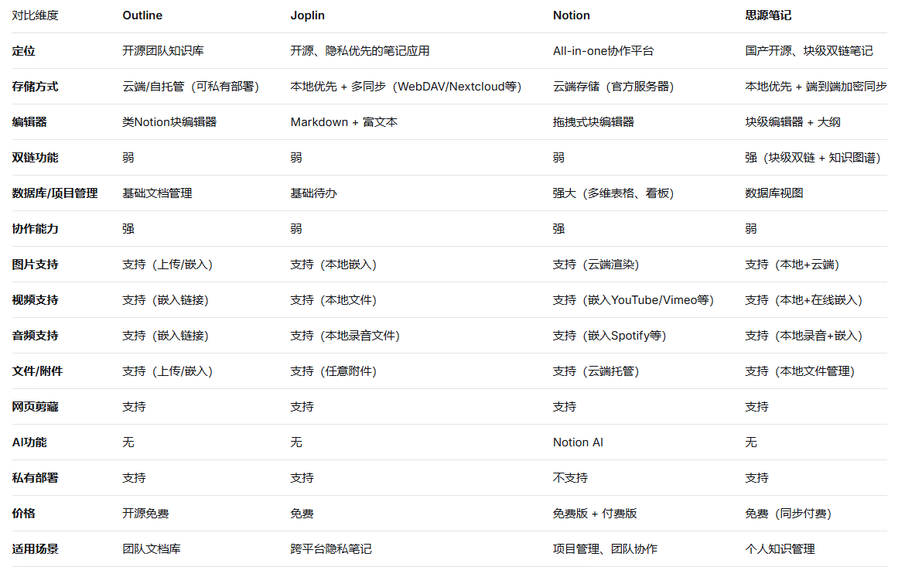Click the 双链功能 row label
The width and height of the screenshot is (905, 567).
pyautogui.click(x=36, y=158)
